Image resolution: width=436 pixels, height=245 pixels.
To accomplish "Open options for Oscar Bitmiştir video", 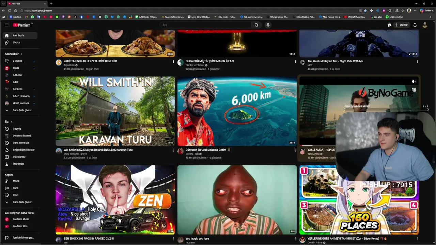I will [295, 62].
